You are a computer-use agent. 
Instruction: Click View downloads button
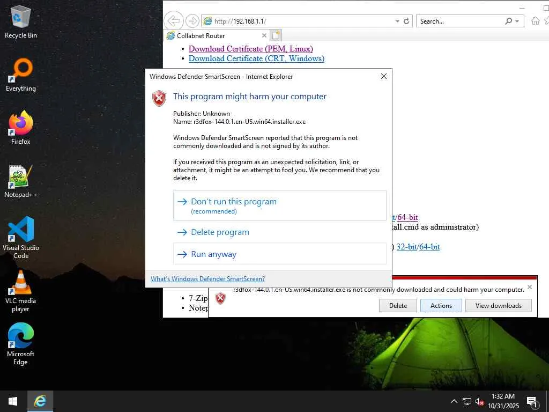click(498, 305)
